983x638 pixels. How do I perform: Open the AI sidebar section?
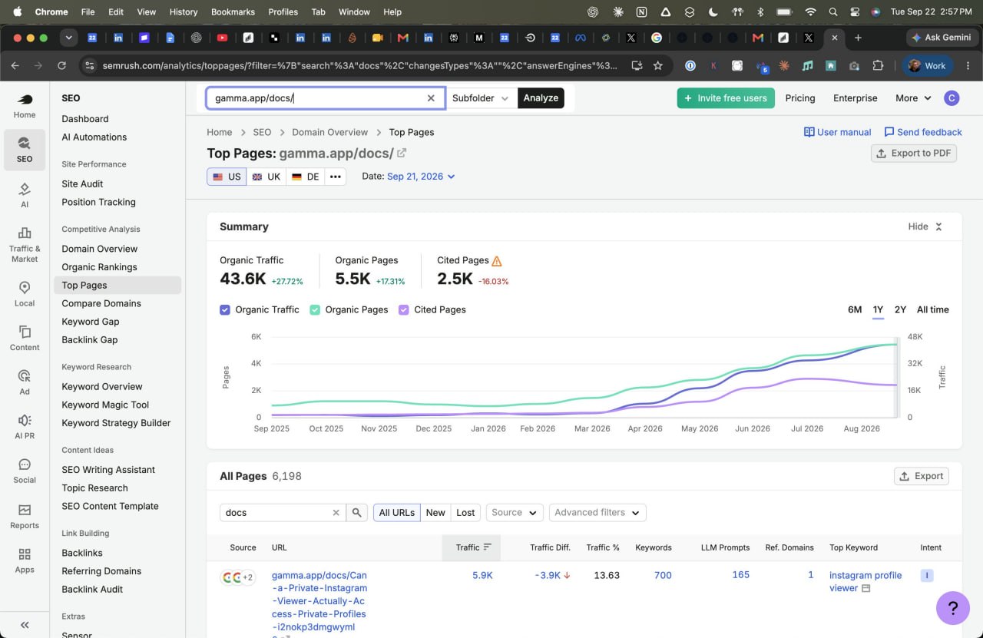pyautogui.click(x=25, y=195)
